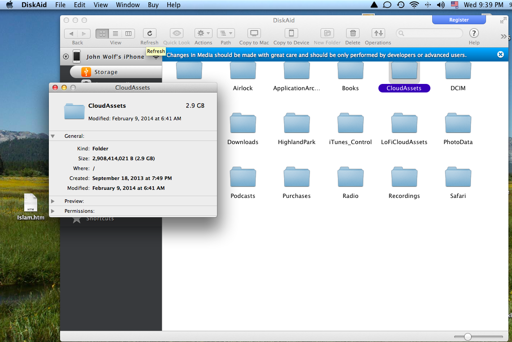Viewport: 512px width, 342px height.
Task: Click the Delete trash icon
Action: click(x=353, y=33)
